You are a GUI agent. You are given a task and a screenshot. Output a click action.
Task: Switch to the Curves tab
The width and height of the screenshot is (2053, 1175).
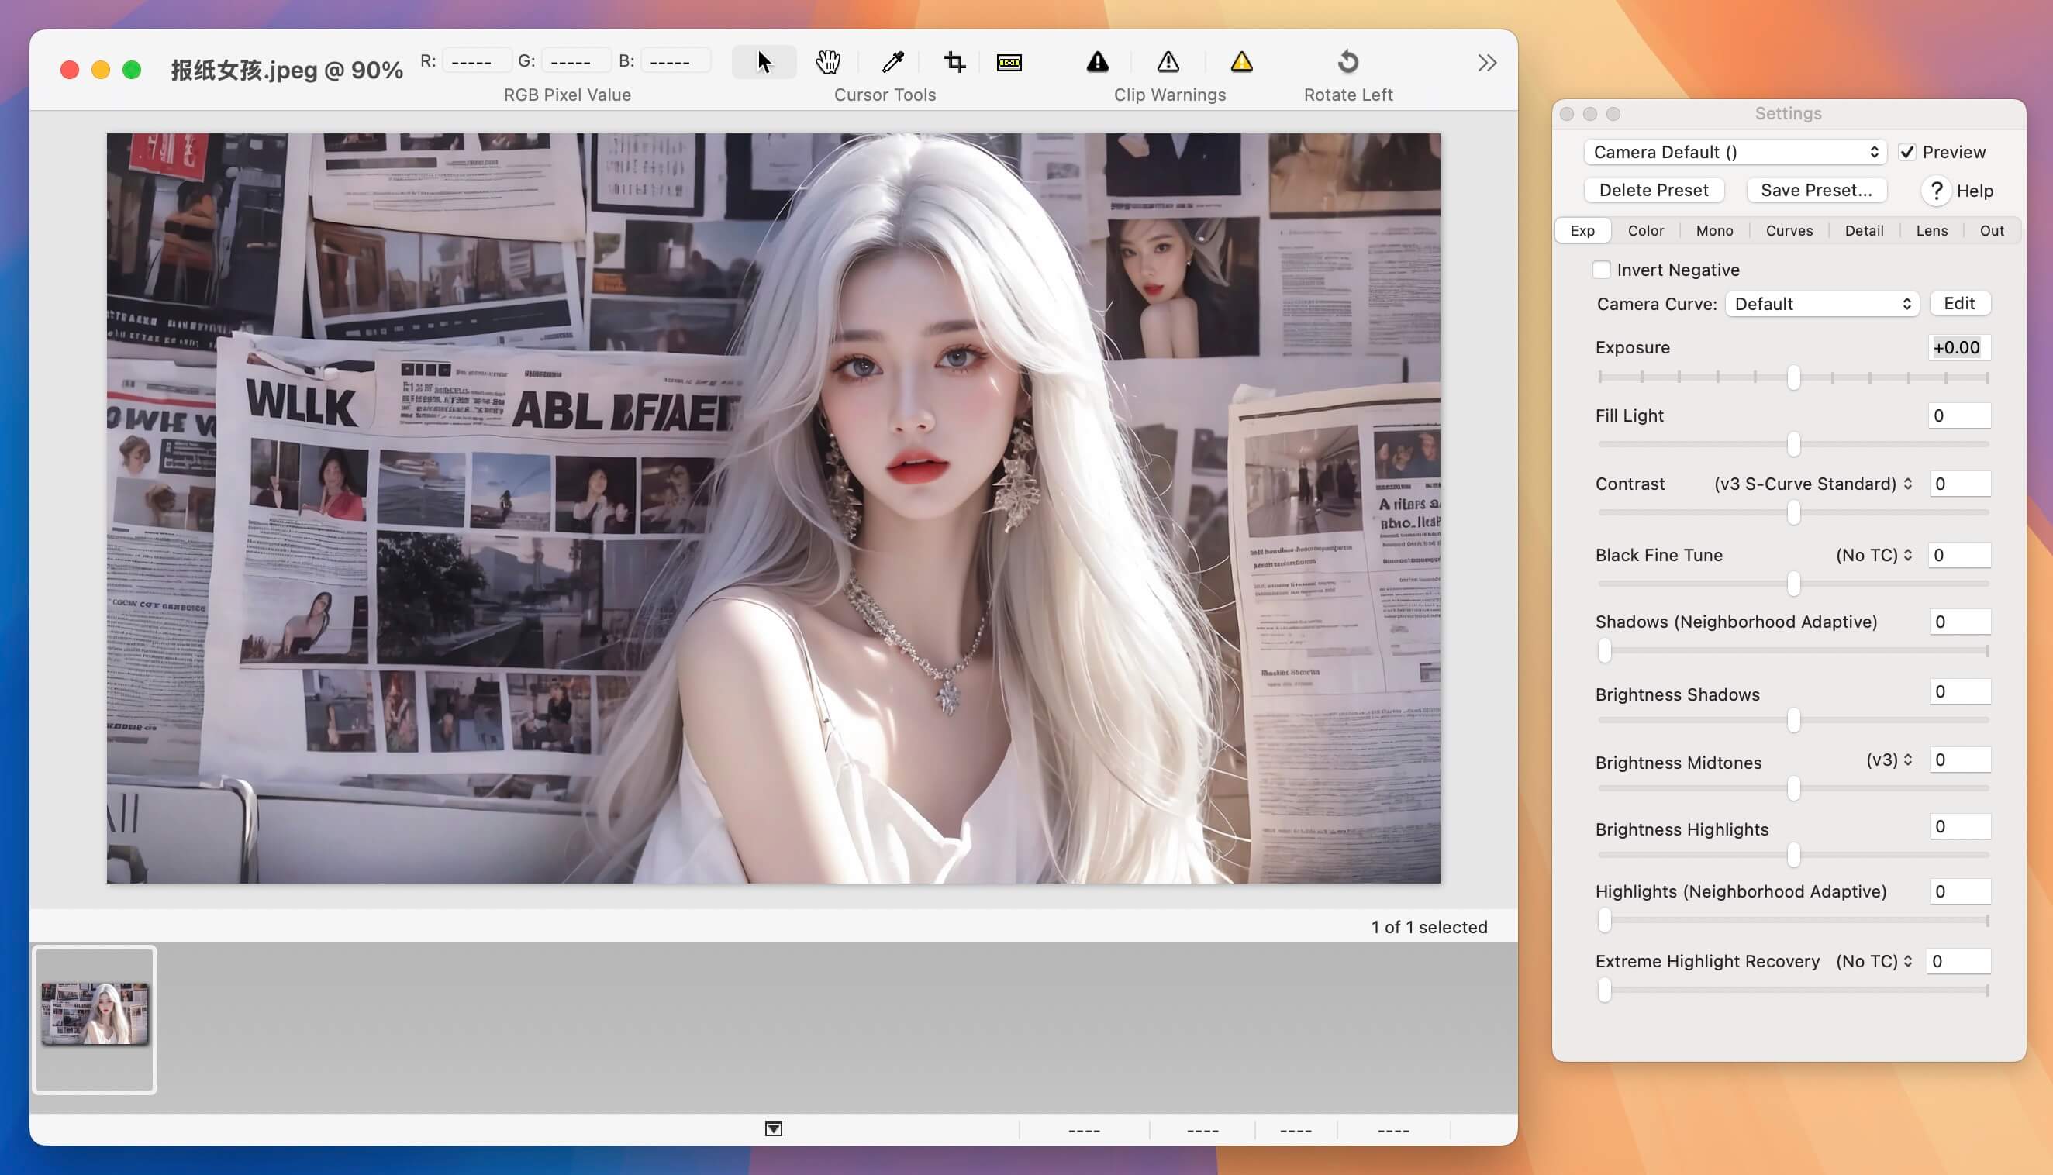pos(1789,231)
